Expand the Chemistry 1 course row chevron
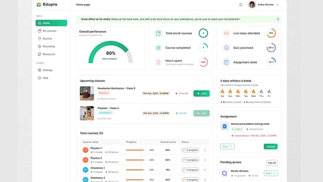The width and height of the screenshot is (323, 182). point(205,170)
